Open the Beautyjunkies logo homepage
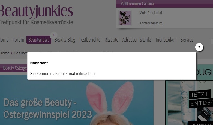The width and height of the screenshot is (213, 125). [36, 15]
